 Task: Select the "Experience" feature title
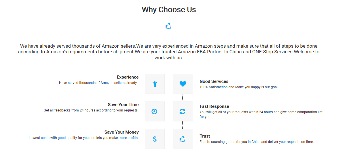[x=128, y=77]
